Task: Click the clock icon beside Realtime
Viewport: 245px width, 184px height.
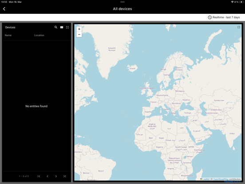Action: point(209,17)
